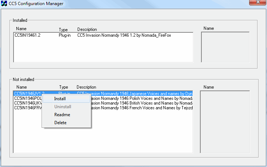Click the CC5 Configuration Manager title text
The height and width of the screenshot is (167, 267).
[36, 4]
